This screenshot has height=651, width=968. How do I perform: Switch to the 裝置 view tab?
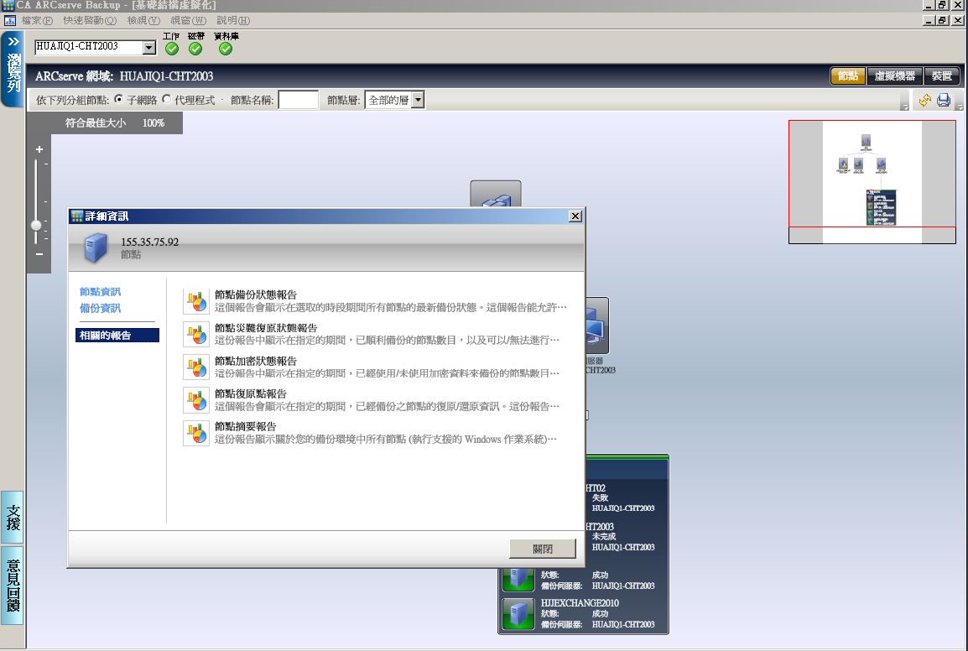(941, 76)
